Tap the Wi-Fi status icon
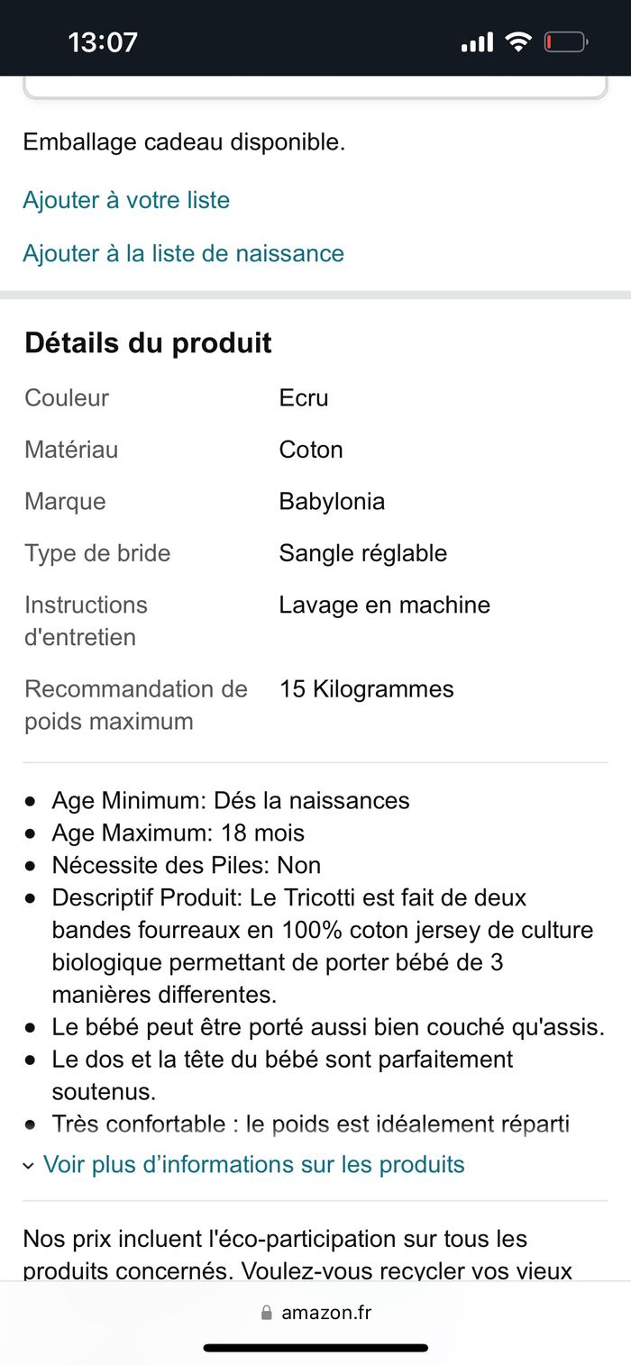Viewport: 631px width, 1365px height. point(518,41)
